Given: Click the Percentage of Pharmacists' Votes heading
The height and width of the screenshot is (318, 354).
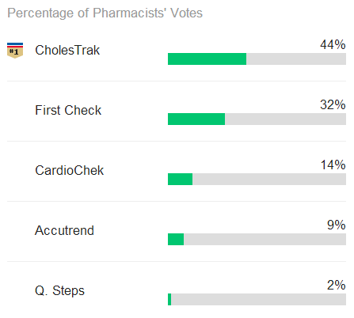Looking at the screenshot, I should click(105, 13).
